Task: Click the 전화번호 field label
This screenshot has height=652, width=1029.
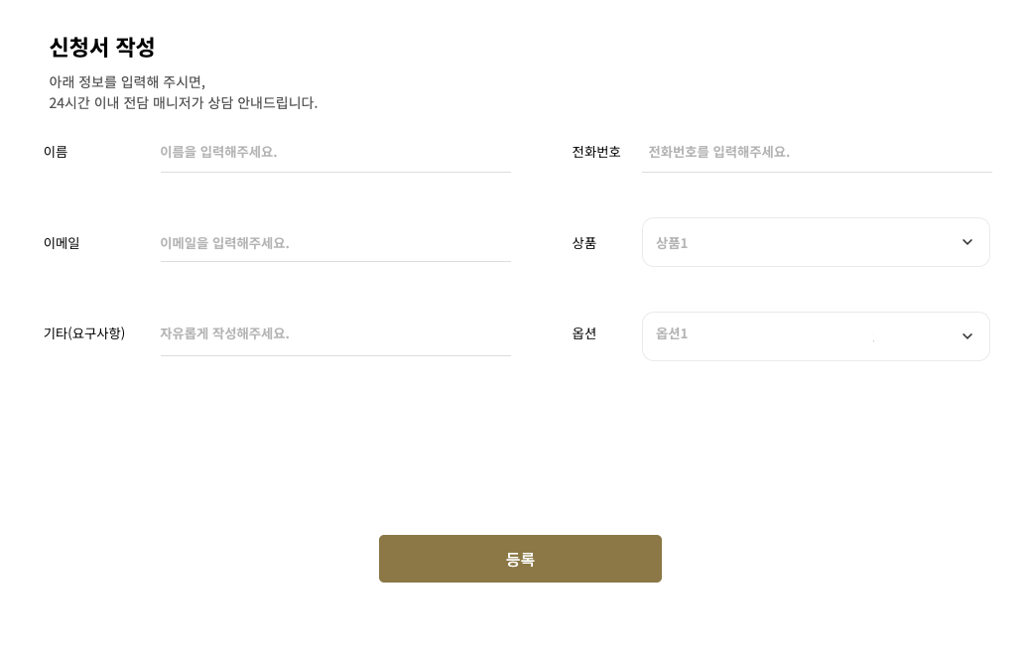Action: click(x=596, y=152)
